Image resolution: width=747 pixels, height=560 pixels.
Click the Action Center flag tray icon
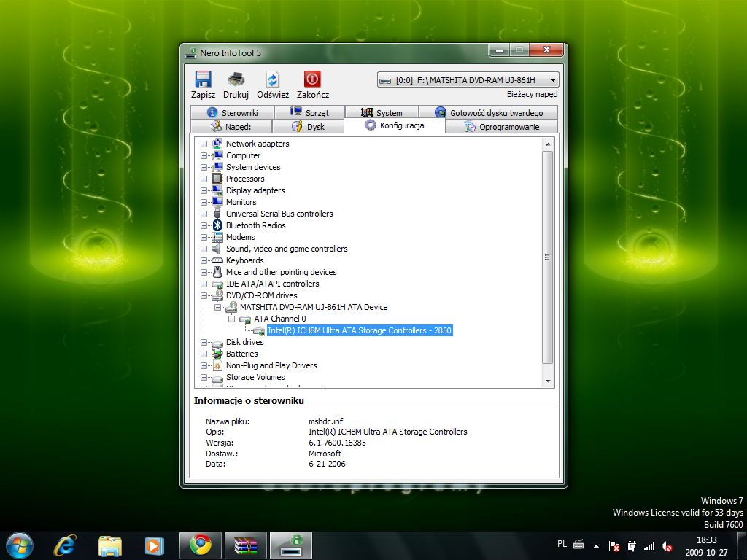click(x=614, y=546)
